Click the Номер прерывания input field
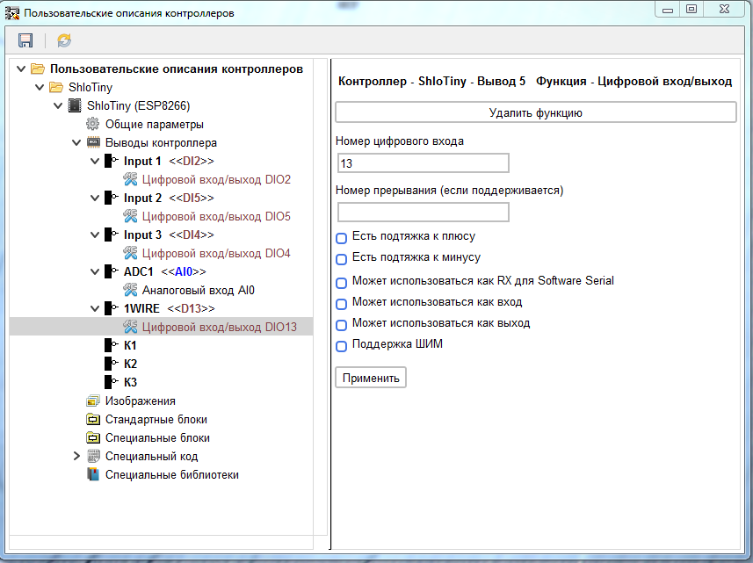Screen dimensions: 753x563 424,213
